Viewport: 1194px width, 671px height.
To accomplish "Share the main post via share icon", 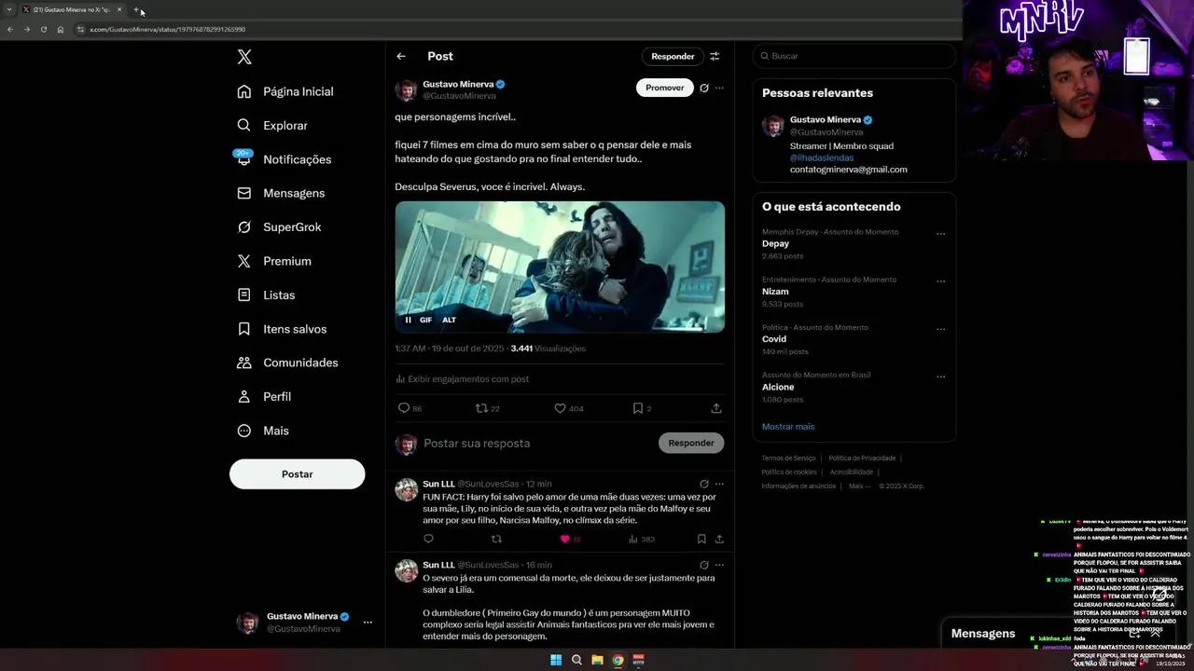I will click(x=715, y=408).
